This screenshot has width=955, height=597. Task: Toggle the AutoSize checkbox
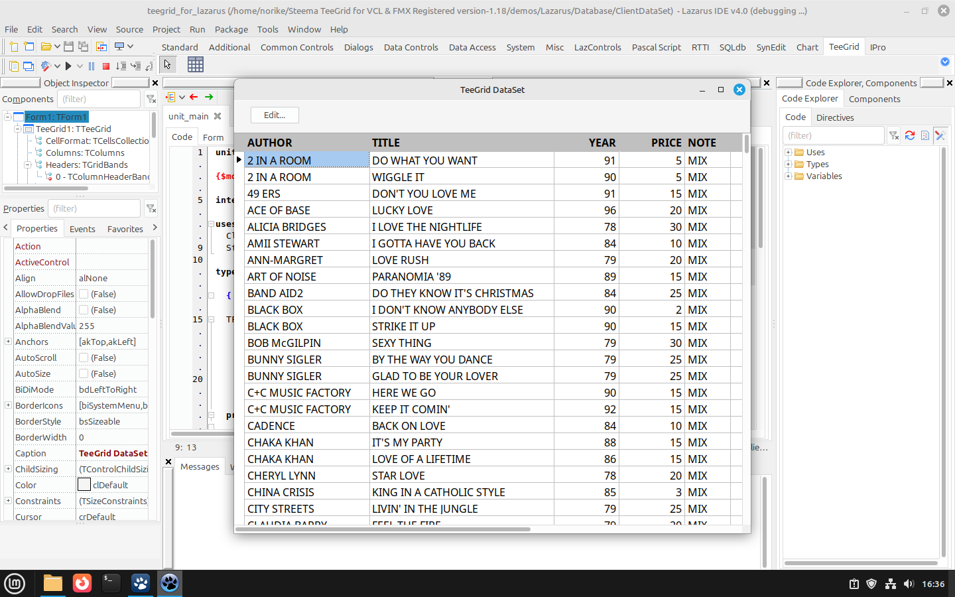coord(84,373)
